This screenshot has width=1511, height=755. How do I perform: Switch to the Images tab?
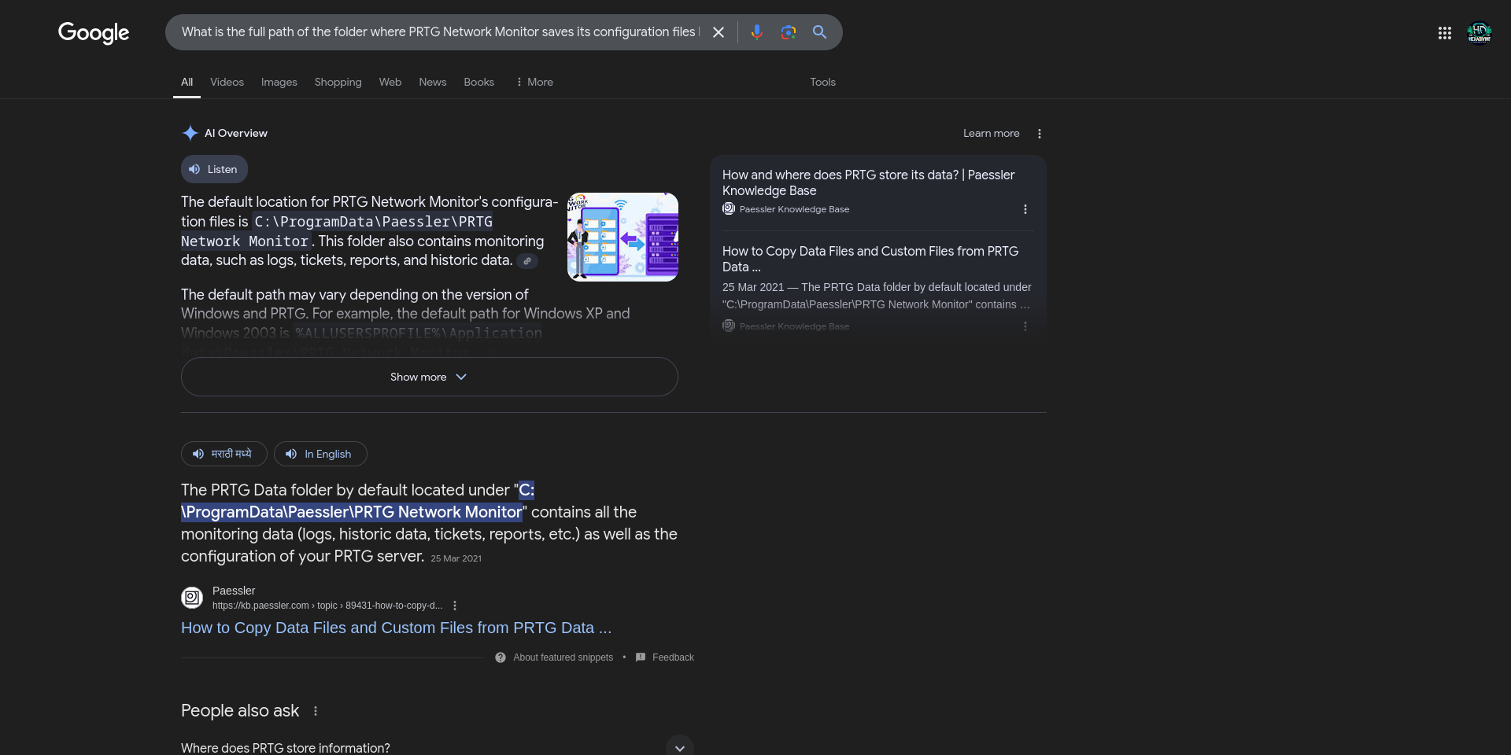coord(279,82)
